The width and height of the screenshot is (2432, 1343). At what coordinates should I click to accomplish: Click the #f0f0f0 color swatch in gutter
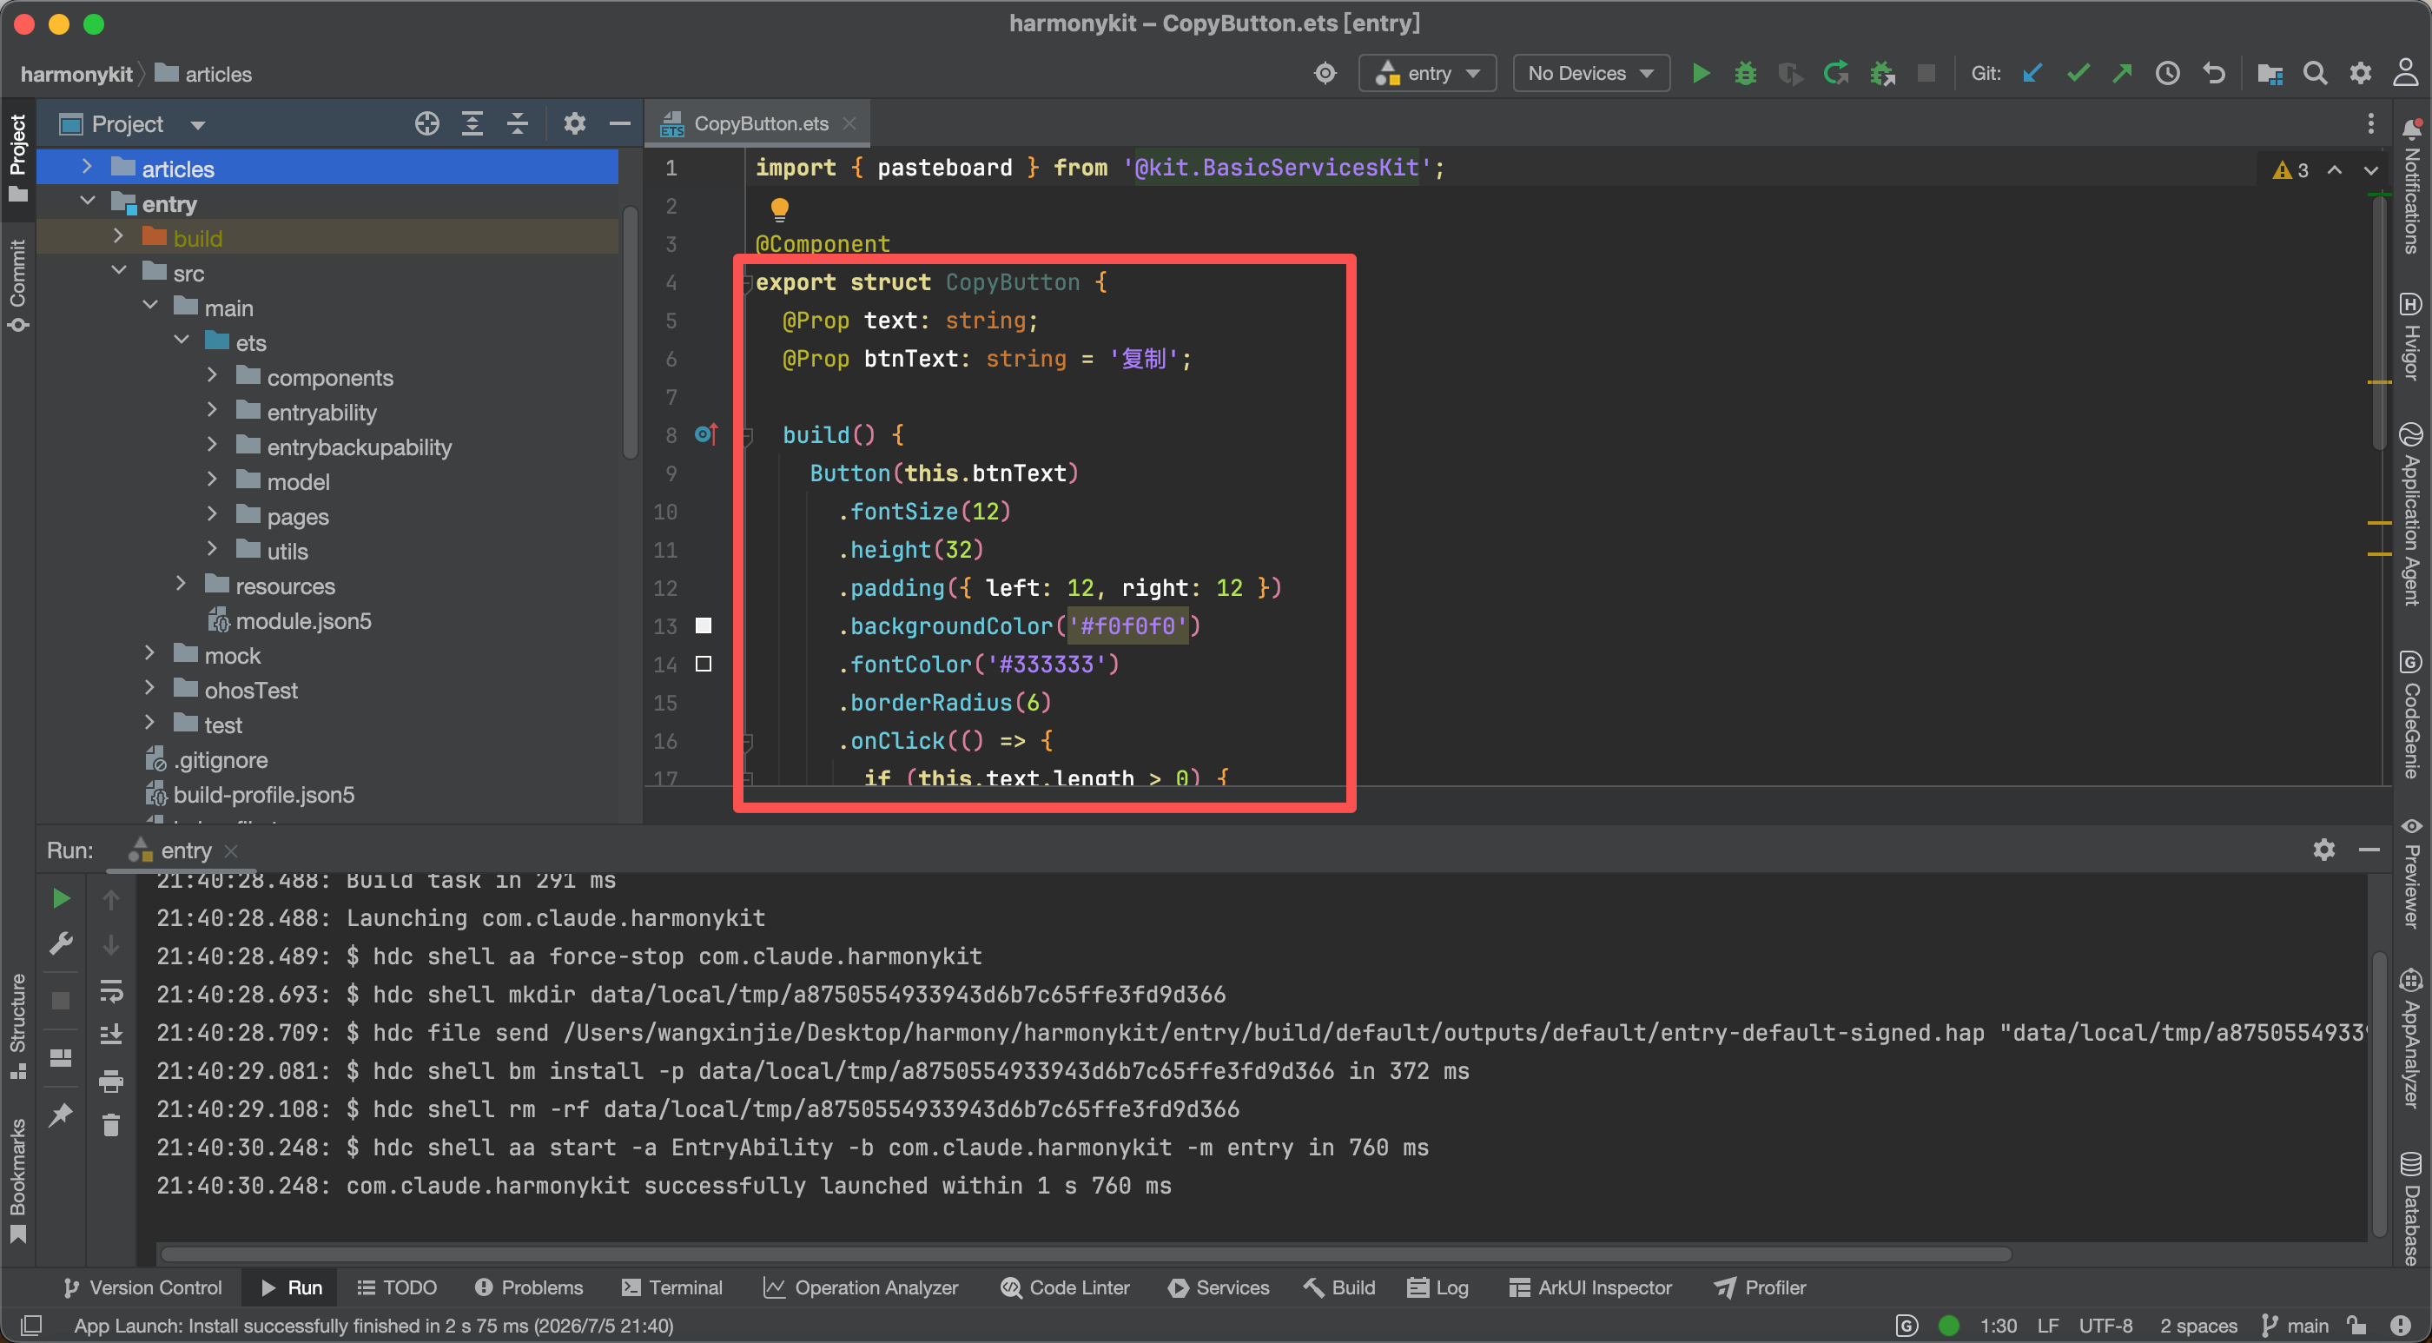(704, 625)
